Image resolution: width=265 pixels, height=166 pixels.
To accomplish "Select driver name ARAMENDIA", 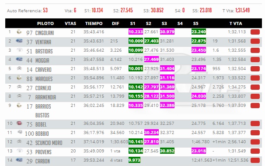I will click(x=45, y=97).
